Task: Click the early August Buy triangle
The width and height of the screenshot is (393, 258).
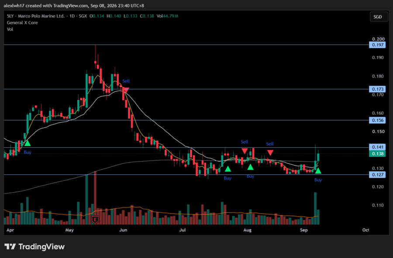Action: pyautogui.click(x=250, y=167)
